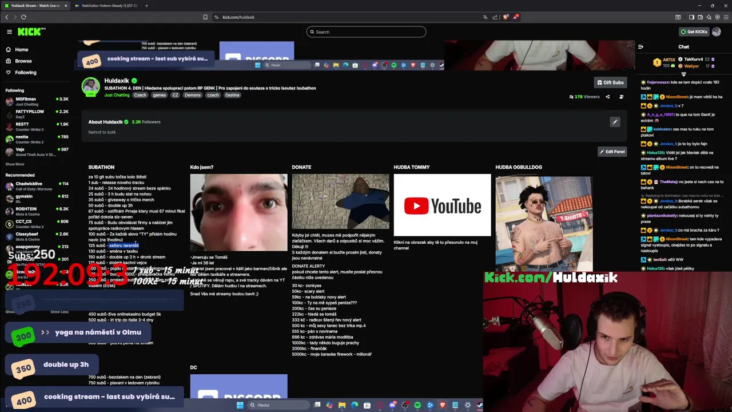
Task: Bookmark this page with the bookmark icon
Action: click(205, 17)
